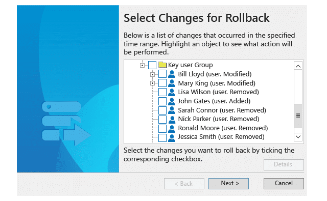Highlight the 'Key user Group' row text
Viewport: 327px width, 201px height.
[x=191, y=65]
